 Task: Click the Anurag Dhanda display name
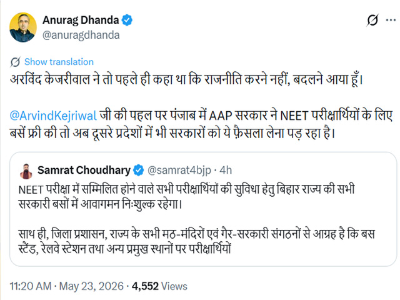point(81,20)
